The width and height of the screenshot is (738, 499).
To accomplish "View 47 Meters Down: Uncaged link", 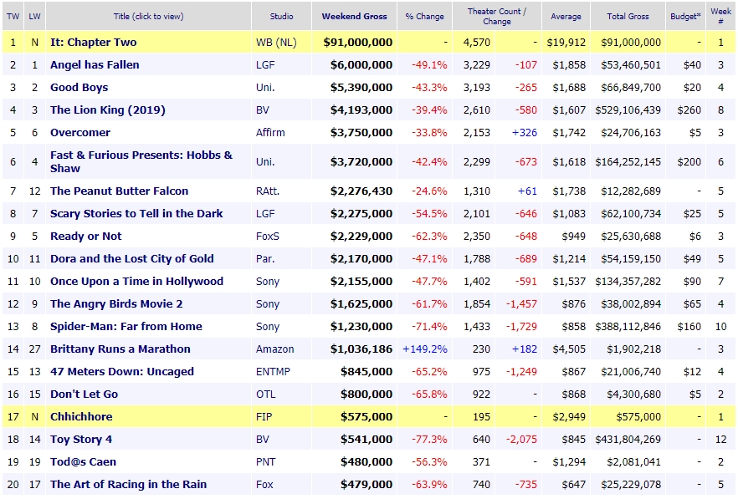I will pos(122,372).
